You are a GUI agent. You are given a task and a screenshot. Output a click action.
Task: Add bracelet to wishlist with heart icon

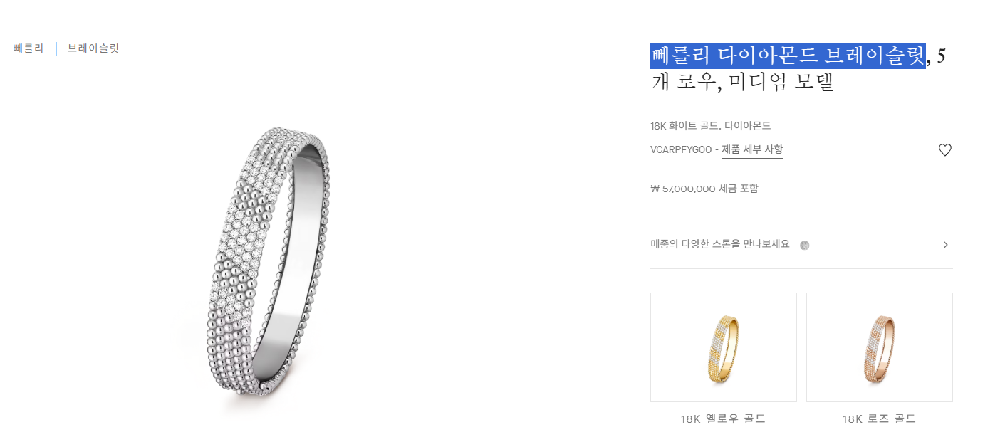click(944, 150)
